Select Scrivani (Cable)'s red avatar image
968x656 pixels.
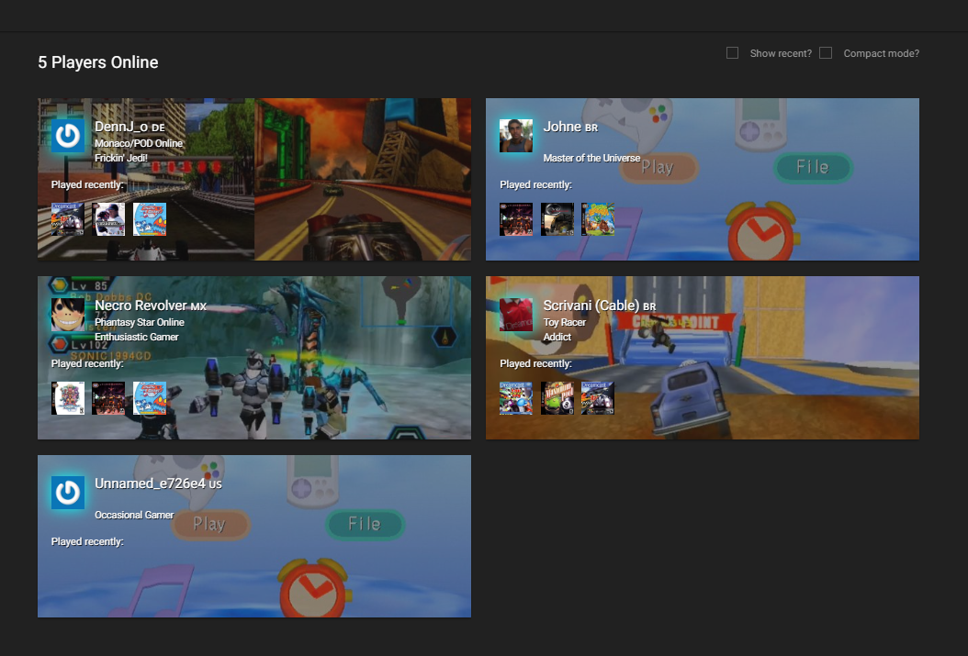coord(515,315)
